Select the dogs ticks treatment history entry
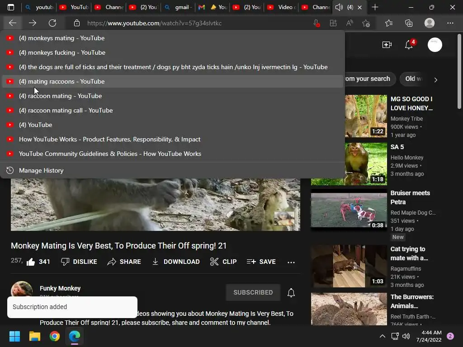Image resolution: width=463 pixels, height=347 pixels. 173,67
